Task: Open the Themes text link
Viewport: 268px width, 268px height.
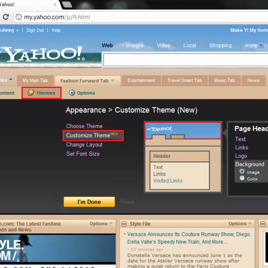Action: pos(46,93)
